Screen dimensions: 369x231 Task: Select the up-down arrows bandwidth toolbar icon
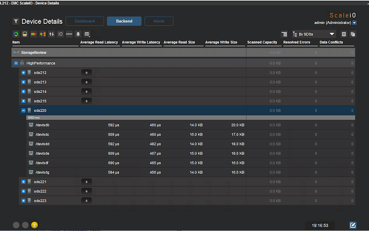click(x=51, y=34)
